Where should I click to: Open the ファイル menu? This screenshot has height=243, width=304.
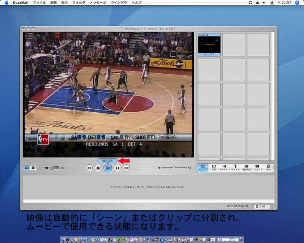pos(40,3)
